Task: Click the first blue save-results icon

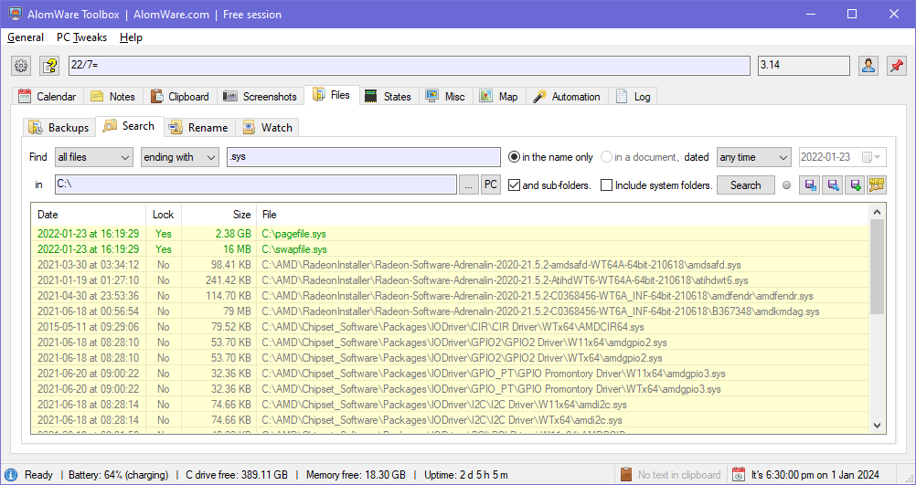Action: [809, 185]
